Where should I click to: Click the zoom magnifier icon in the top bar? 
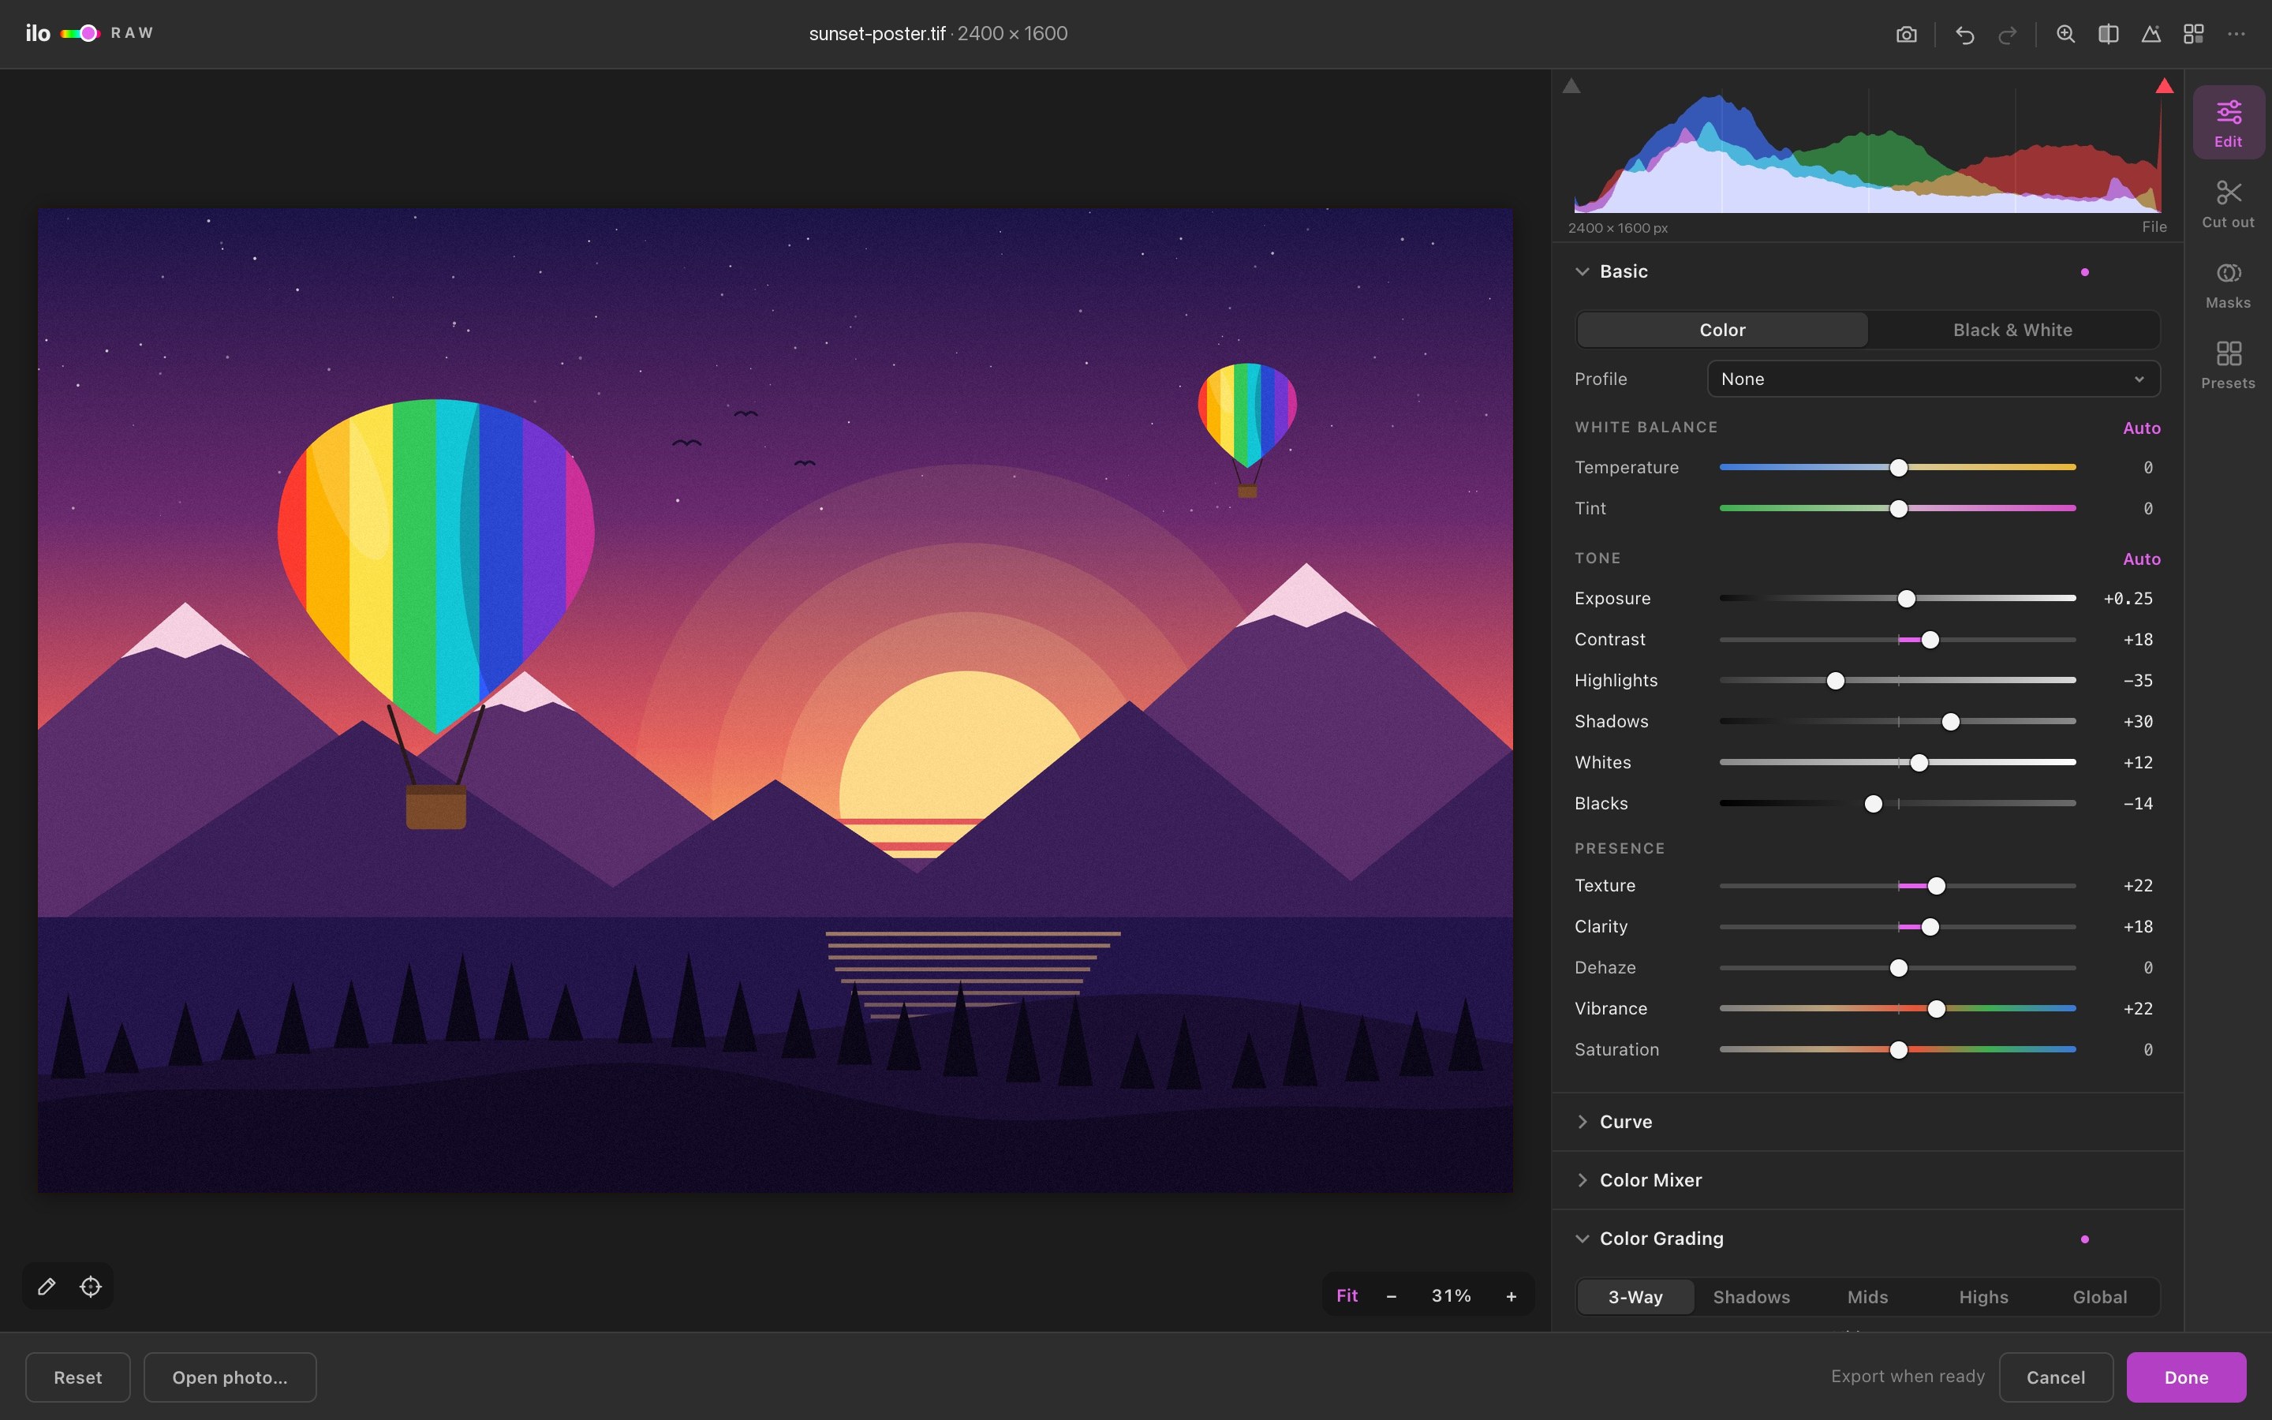(2065, 35)
